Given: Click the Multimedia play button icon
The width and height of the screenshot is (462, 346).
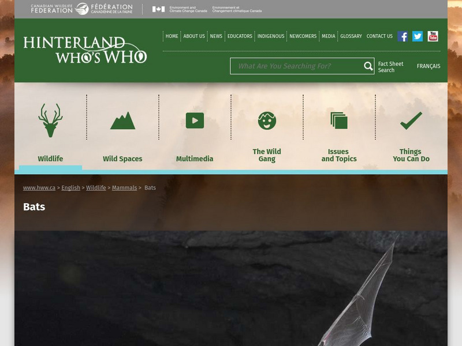Looking at the screenshot, I should pyautogui.click(x=195, y=120).
